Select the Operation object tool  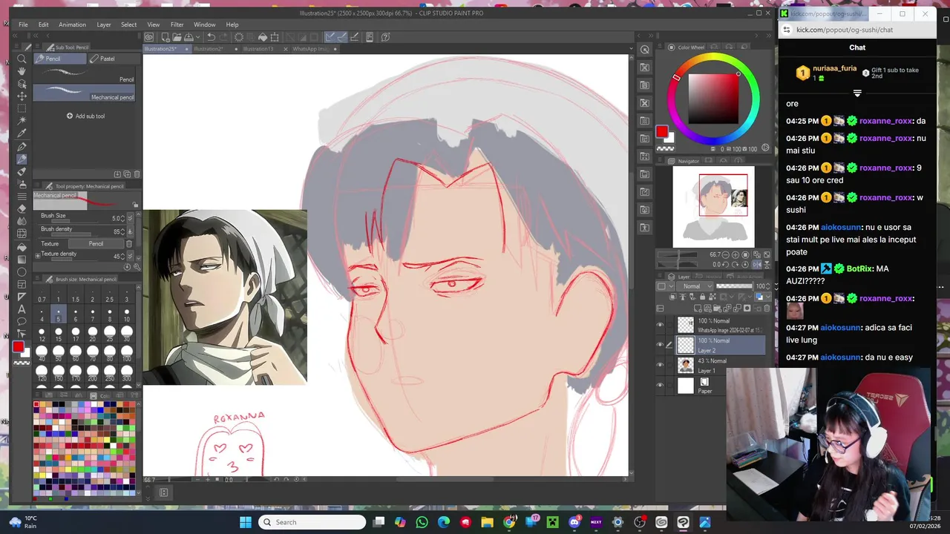[22, 84]
